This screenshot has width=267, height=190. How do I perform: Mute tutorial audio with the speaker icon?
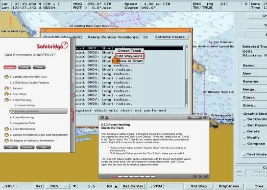click(x=205, y=118)
